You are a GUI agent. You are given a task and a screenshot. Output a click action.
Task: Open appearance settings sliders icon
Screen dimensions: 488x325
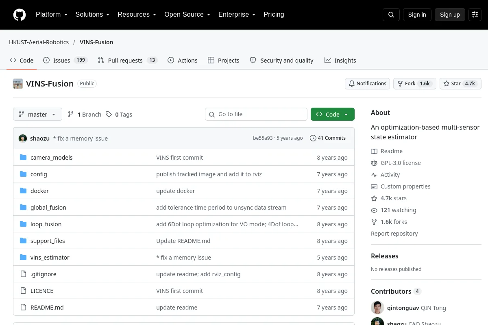(475, 15)
